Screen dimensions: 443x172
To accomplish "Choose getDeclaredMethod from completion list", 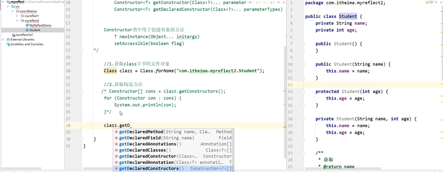I will click(173, 132).
